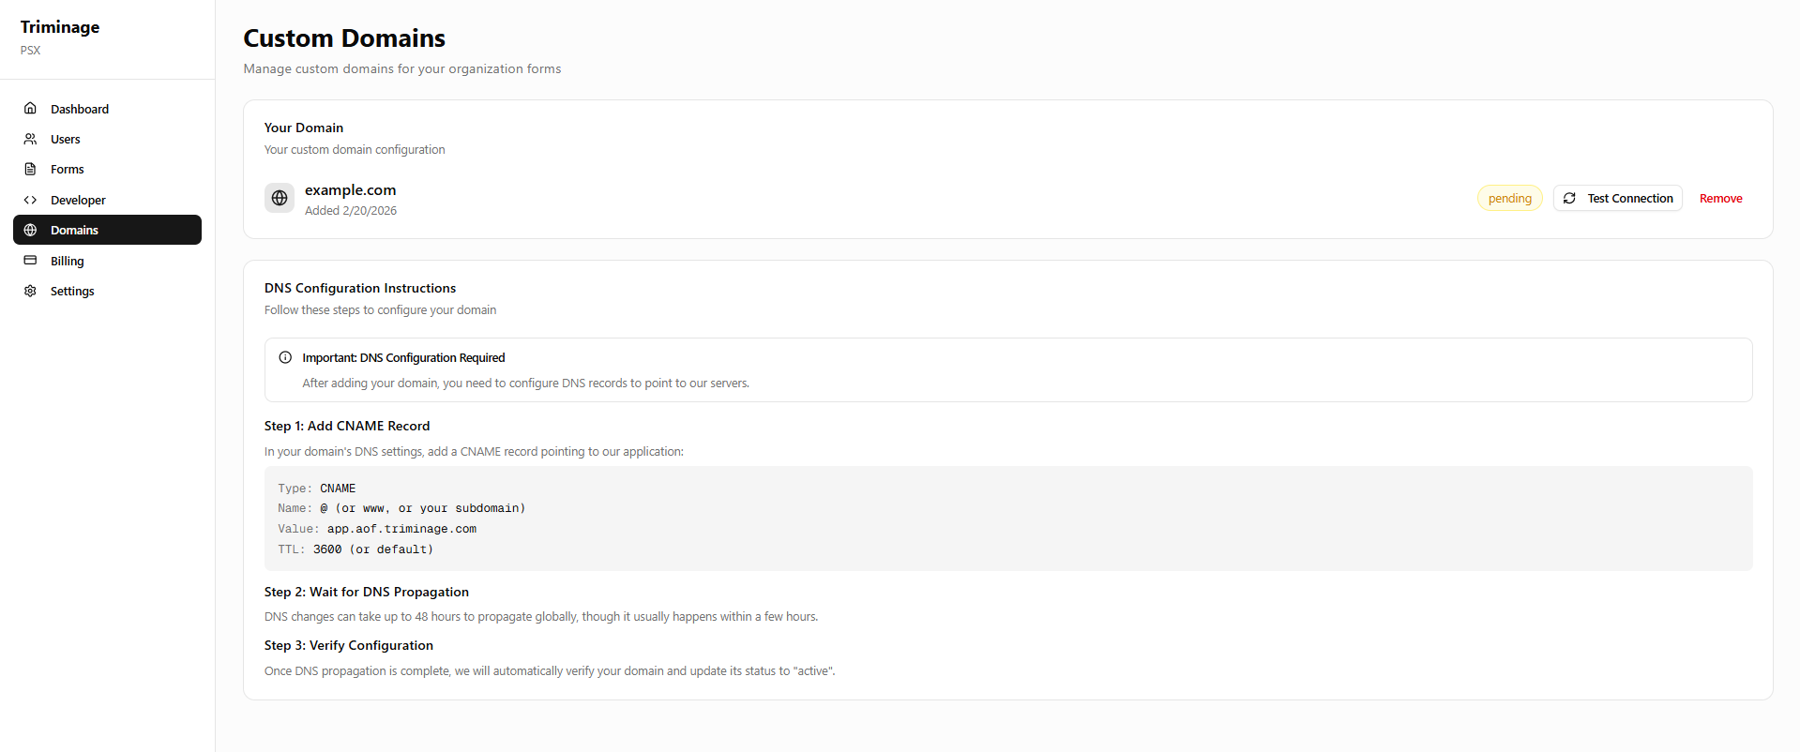Screen dimensions: 1800x752
Task: Click the Dashboard home icon
Action: coord(30,109)
